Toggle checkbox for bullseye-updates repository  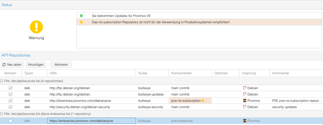[10, 94]
